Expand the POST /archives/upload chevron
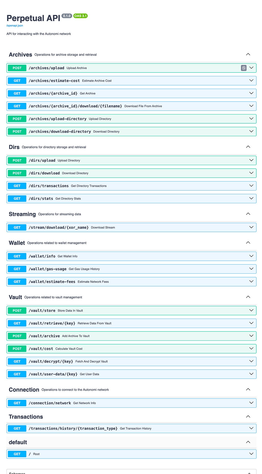The width and height of the screenshot is (262, 474). 251,68
